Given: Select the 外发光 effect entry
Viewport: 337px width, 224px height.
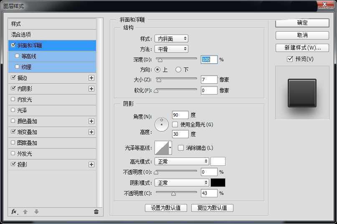Looking at the screenshot, I should (x=25, y=154).
